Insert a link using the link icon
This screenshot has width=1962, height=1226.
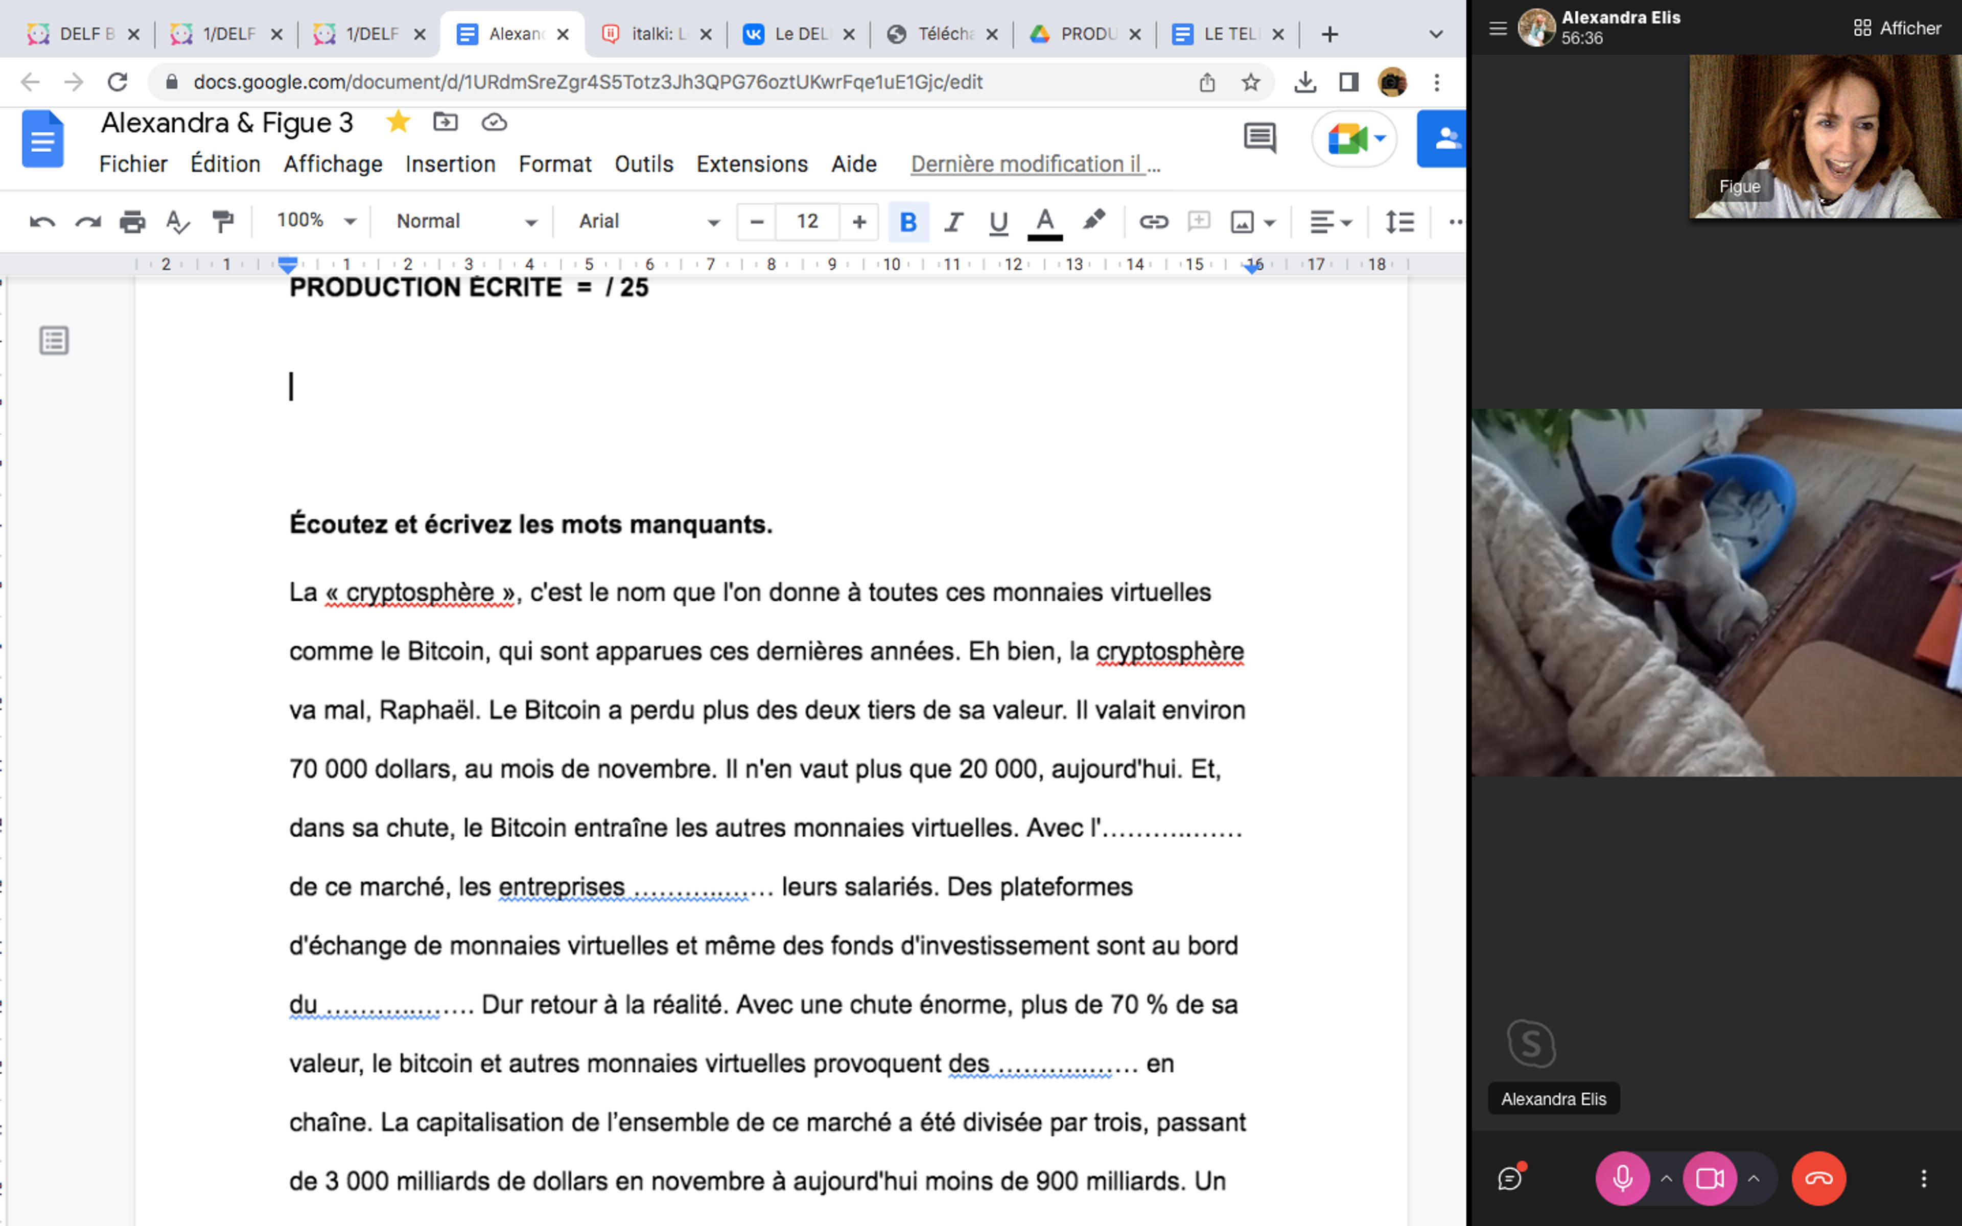coord(1153,221)
